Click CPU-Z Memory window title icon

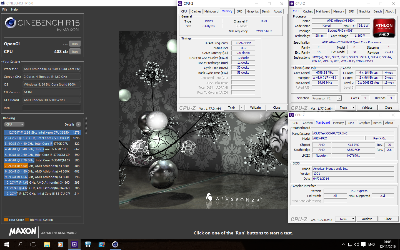click(180, 4)
